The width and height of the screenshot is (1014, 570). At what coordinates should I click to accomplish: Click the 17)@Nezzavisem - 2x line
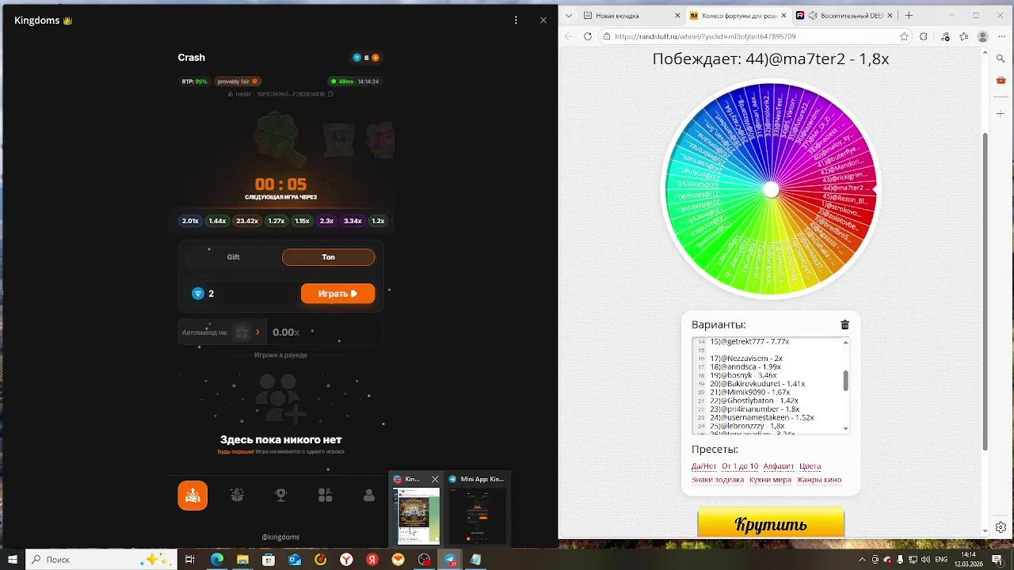pyautogui.click(x=745, y=358)
